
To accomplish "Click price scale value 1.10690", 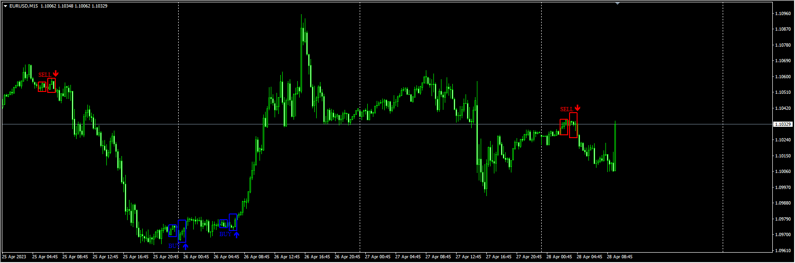I will pos(783,61).
